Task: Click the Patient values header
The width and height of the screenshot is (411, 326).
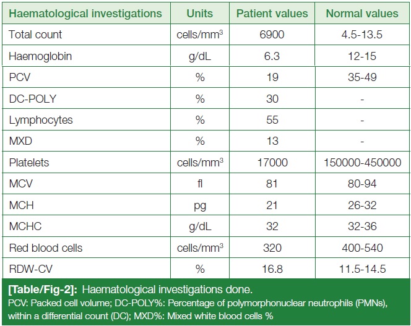Action: click(272, 14)
